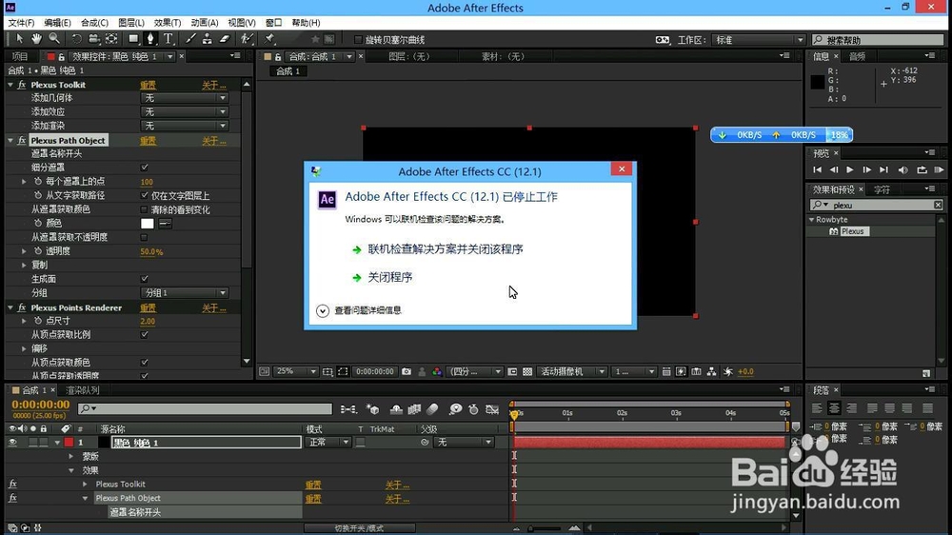Open white 颜色 swatch picker

pos(148,224)
